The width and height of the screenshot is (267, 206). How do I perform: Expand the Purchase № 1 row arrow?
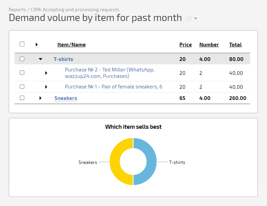click(x=46, y=87)
